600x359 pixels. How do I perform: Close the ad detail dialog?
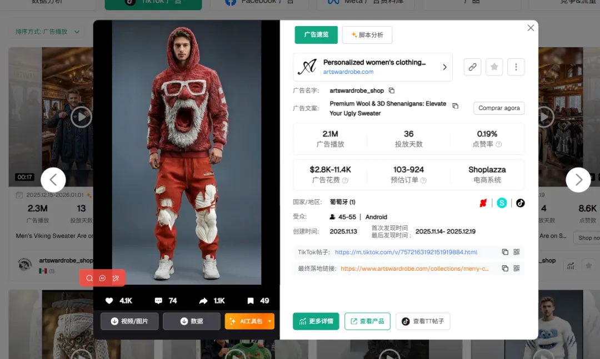pyautogui.click(x=531, y=28)
